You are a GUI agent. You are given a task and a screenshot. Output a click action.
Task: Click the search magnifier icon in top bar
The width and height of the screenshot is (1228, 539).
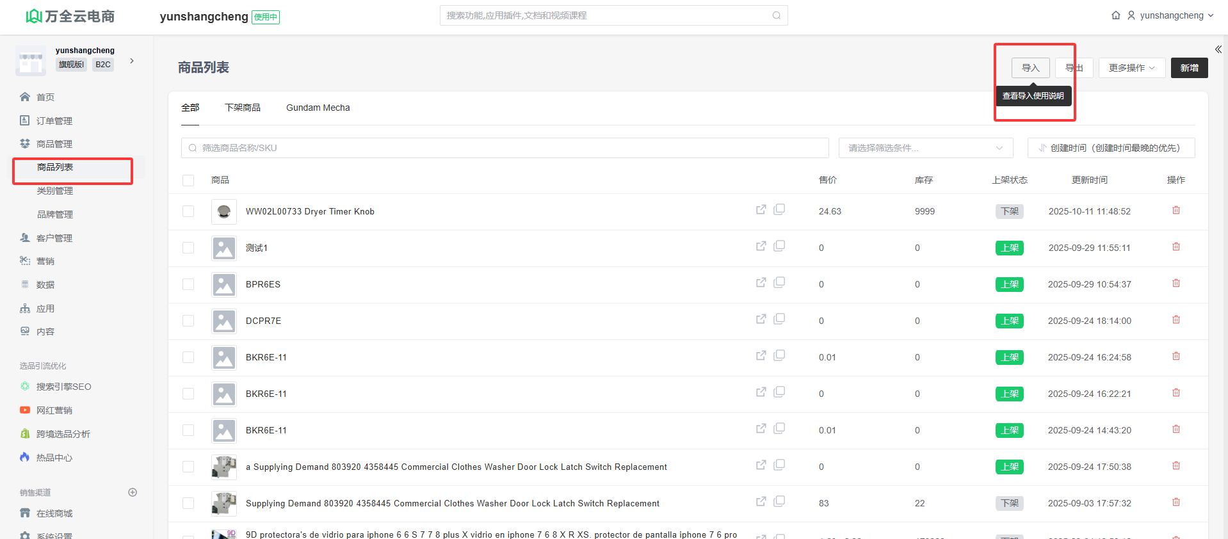coord(776,15)
